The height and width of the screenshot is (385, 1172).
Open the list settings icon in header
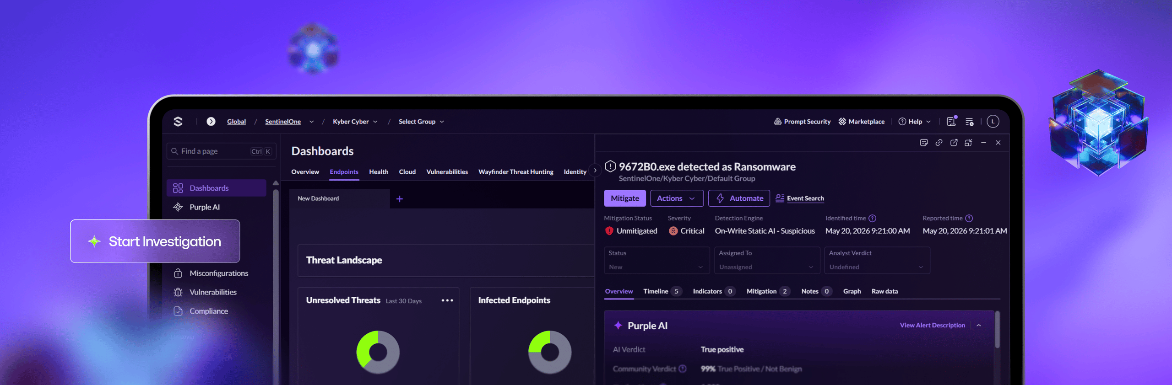click(970, 122)
